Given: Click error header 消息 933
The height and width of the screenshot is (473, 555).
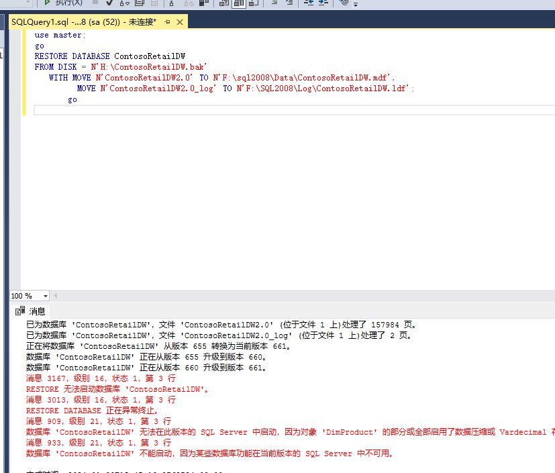Looking at the screenshot, I should (99, 443).
